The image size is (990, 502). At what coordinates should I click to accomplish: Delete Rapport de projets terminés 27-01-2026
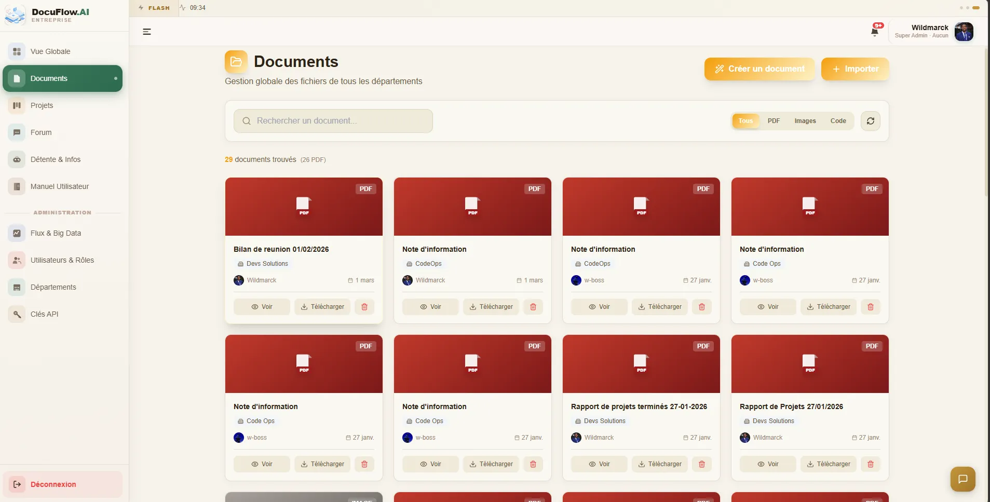tap(702, 464)
